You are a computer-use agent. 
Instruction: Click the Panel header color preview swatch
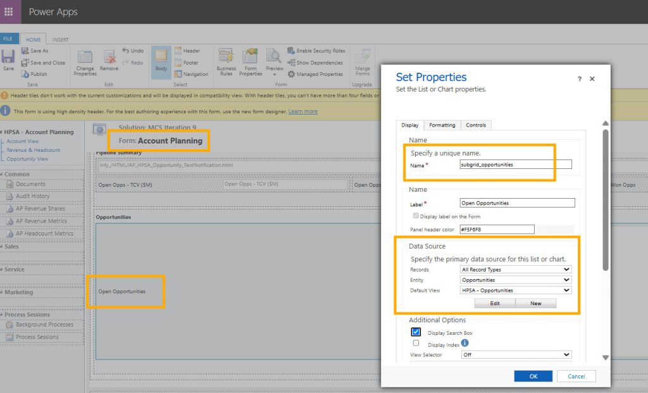(x=556, y=229)
